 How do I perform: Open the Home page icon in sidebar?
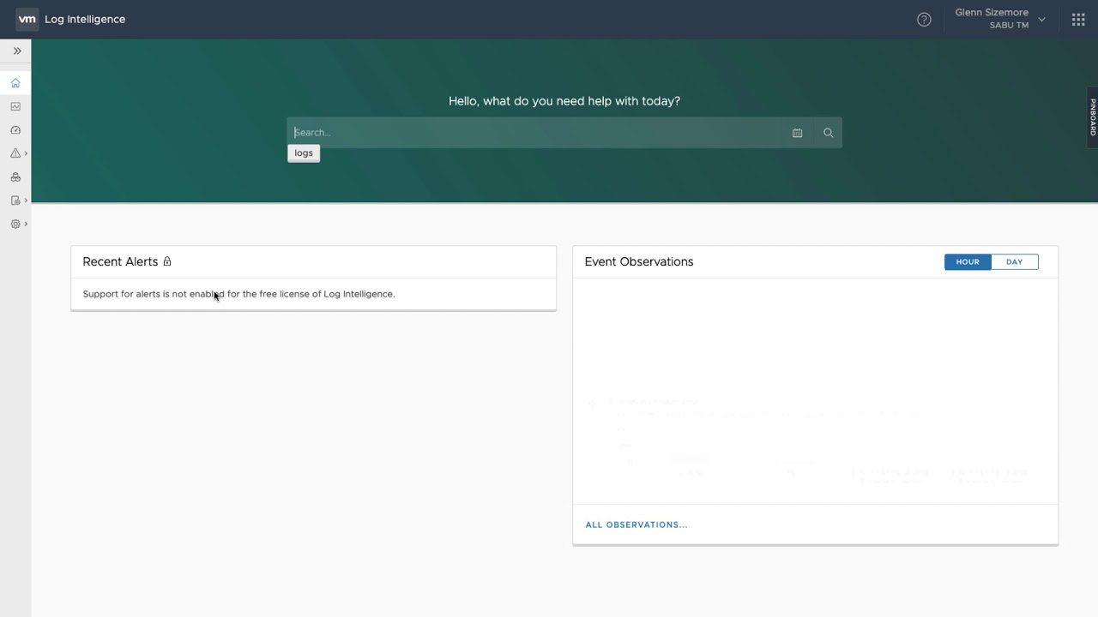pyautogui.click(x=15, y=83)
